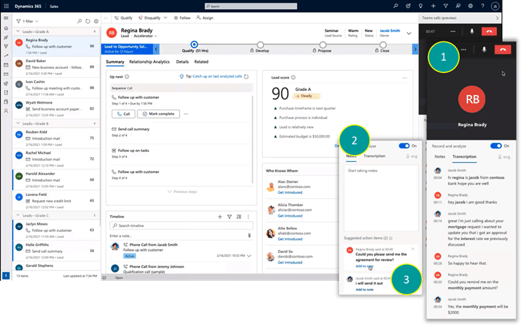Click the Qualify command button
Image resolution: width=523 pixels, height=327 pixels.
[x=123, y=18]
